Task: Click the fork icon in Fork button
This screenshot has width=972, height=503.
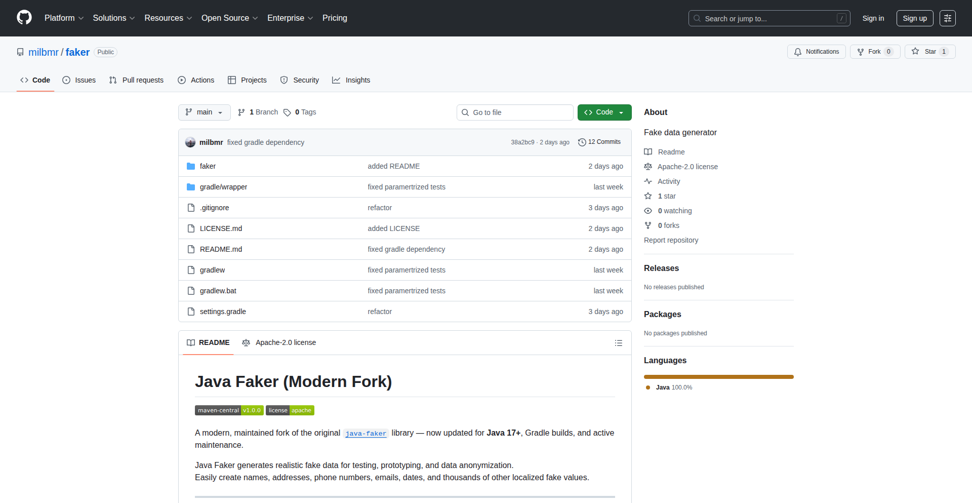Action: pyautogui.click(x=861, y=52)
